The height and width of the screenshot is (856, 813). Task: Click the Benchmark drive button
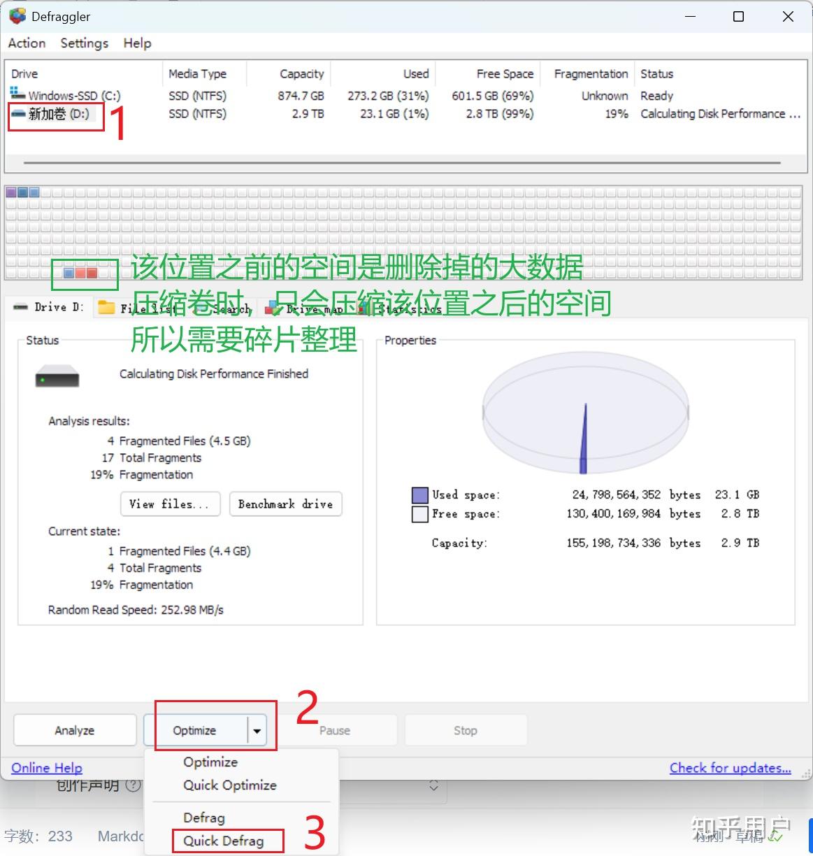pos(285,504)
